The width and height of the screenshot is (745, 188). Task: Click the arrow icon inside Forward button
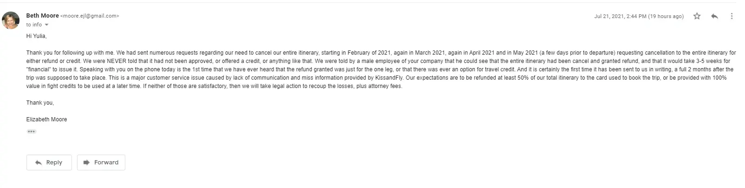point(86,163)
